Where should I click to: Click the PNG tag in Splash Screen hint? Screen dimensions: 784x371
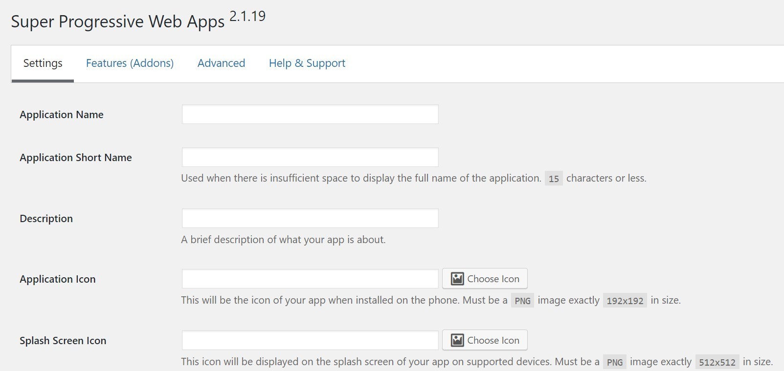615,362
